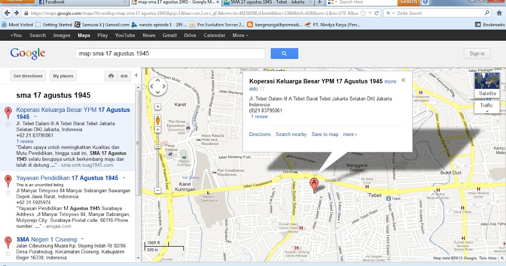
Task: Click the my-location button above the pegman
Action: pos(158,107)
